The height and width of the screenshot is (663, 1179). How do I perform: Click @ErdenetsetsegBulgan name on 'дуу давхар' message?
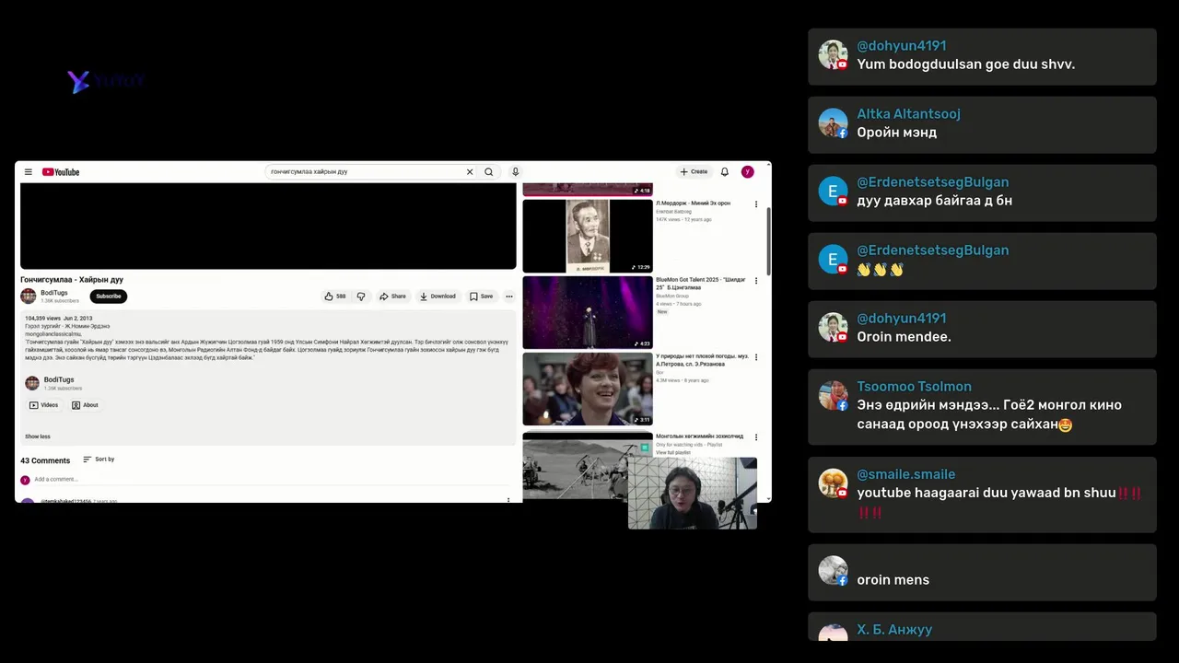click(x=932, y=182)
